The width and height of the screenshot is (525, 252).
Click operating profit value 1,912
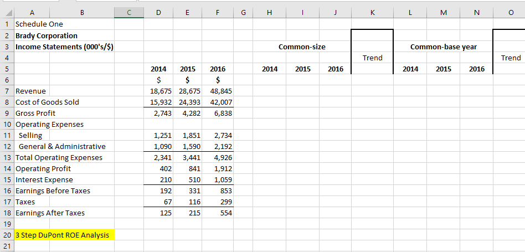click(x=223, y=169)
